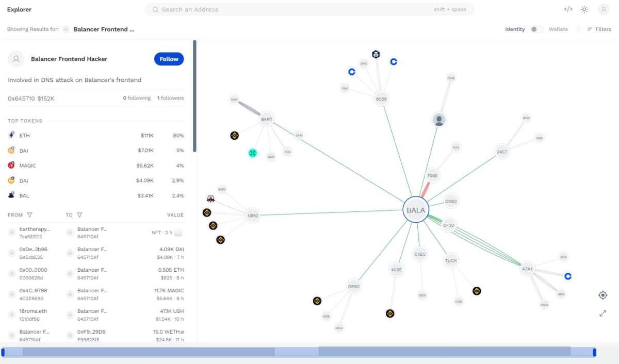Select the A7A1 node in graph
The height and width of the screenshot is (364, 619).
[x=527, y=269]
